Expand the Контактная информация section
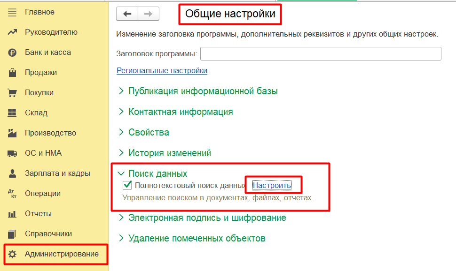Image resolution: width=456 pixels, height=271 pixels. [x=181, y=112]
